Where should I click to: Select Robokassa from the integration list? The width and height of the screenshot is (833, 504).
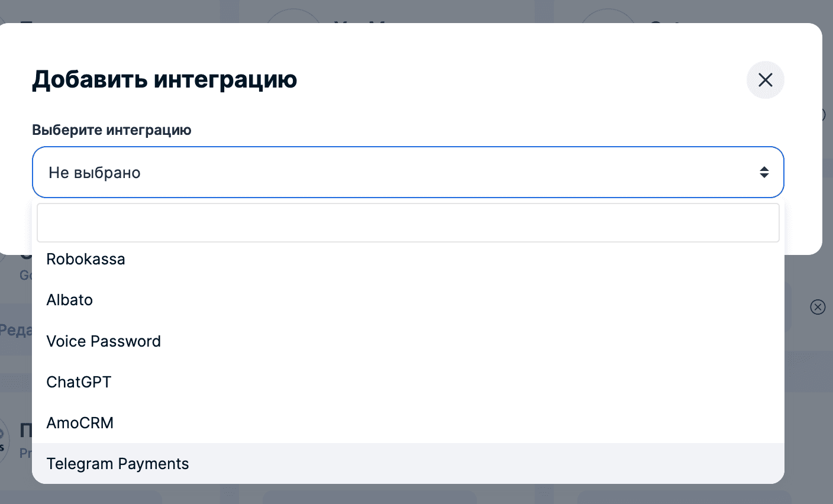point(86,259)
